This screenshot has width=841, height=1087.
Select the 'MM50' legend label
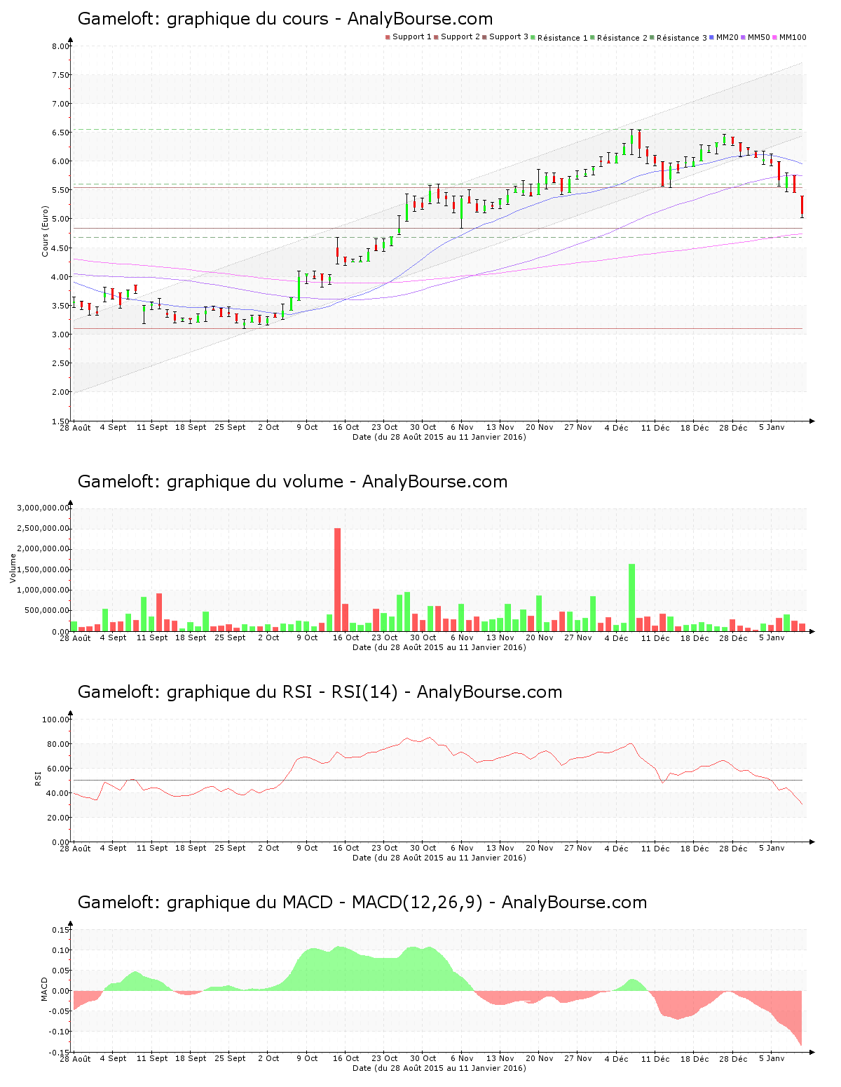[x=759, y=37]
